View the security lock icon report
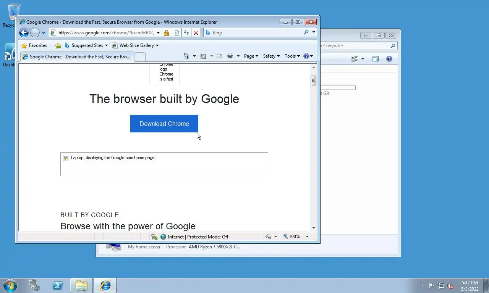The width and height of the screenshot is (489, 293). (x=166, y=33)
